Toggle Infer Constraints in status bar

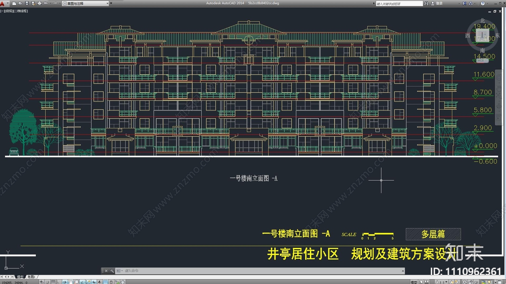coord(41,281)
